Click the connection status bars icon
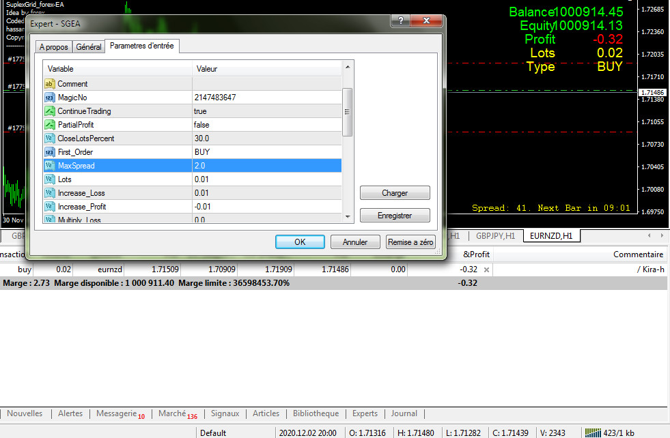Image resolution: width=670 pixels, height=438 pixels. (593, 433)
